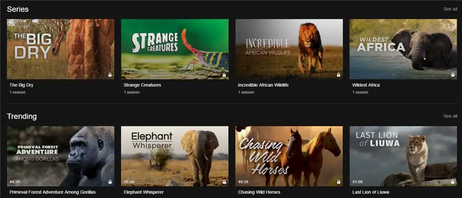
Task: Play Chasing Wild Horses thumbnail
Action: [289, 157]
